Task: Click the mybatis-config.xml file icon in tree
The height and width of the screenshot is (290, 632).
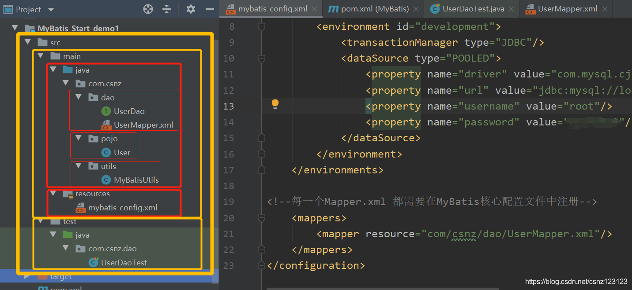Action: (80, 208)
